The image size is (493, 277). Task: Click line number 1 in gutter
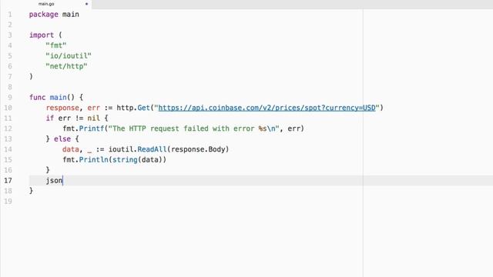click(10, 15)
